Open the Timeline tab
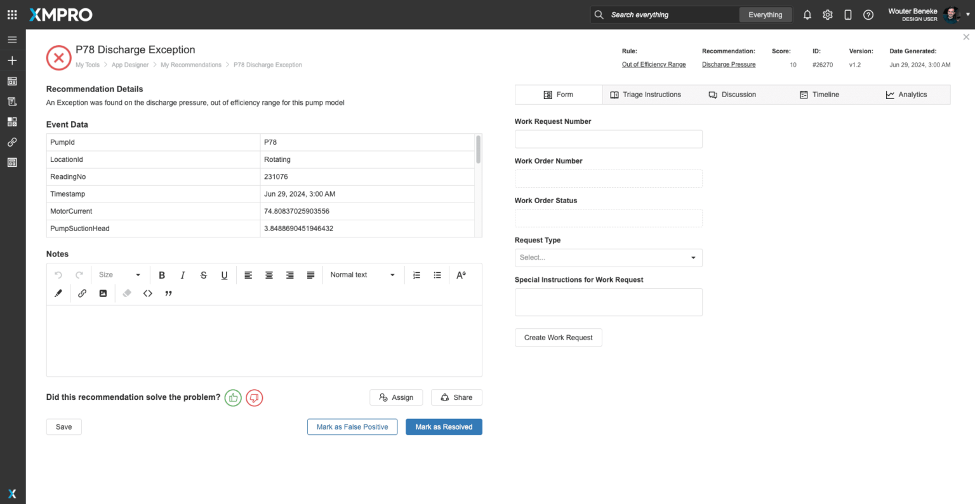Viewport: 975px width, 504px height. tap(819, 95)
